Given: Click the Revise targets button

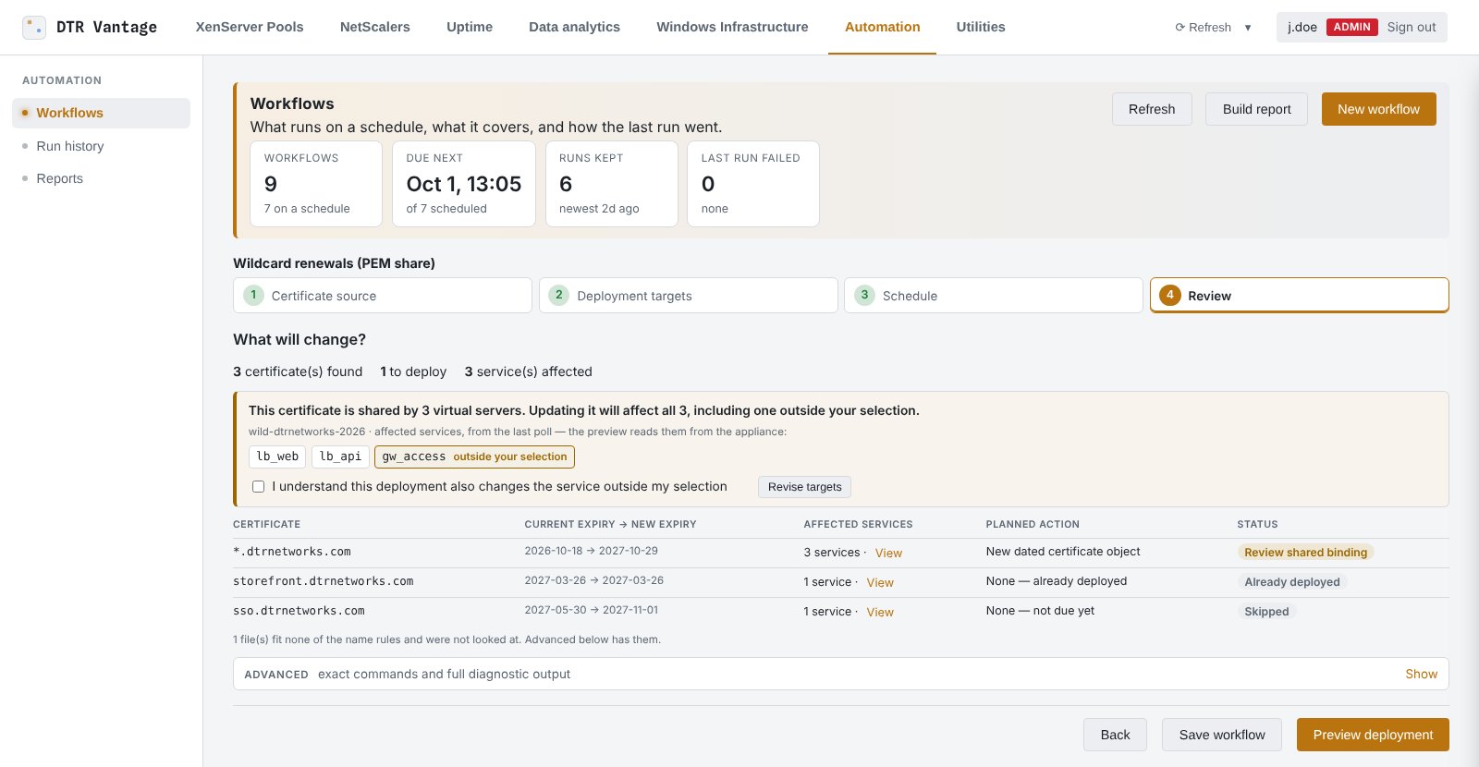Looking at the screenshot, I should [x=804, y=487].
